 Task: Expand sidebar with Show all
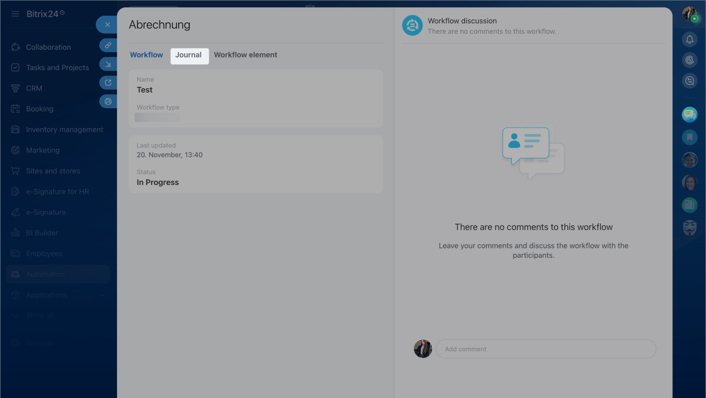click(40, 316)
